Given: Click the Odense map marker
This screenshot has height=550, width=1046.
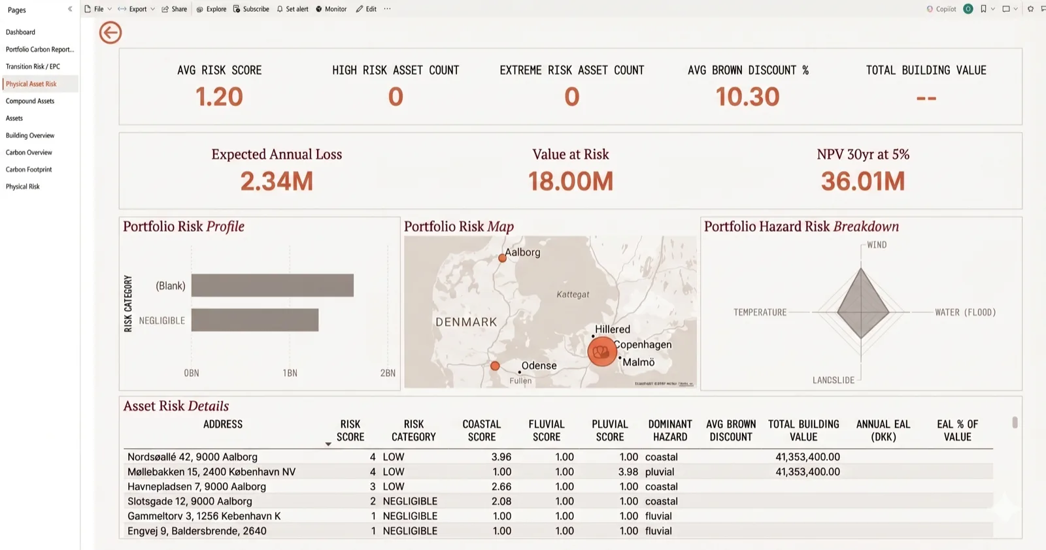Looking at the screenshot, I should point(495,366).
